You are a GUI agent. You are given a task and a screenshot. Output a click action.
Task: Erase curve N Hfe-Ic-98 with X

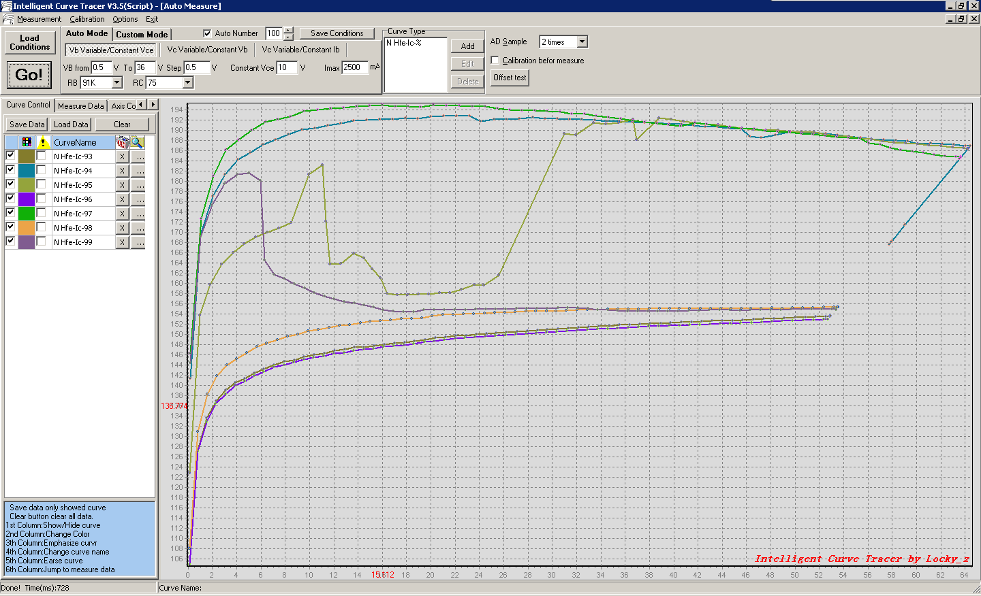122,228
